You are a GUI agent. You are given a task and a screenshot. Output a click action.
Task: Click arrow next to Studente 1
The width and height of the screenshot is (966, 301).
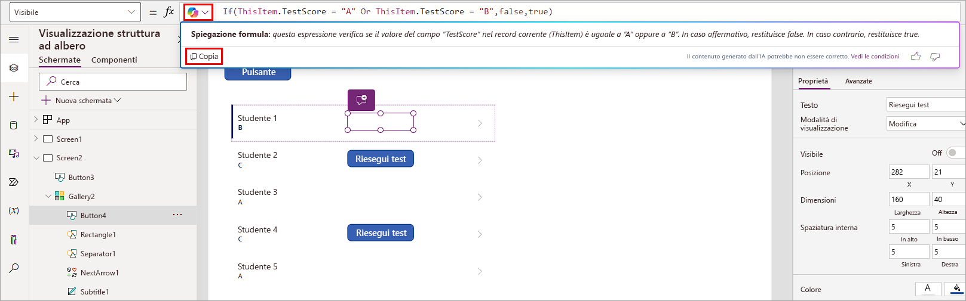tap(480, 123)
